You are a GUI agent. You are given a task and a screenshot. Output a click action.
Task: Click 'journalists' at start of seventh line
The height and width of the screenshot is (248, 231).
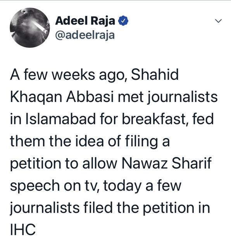tap(45, 208)
